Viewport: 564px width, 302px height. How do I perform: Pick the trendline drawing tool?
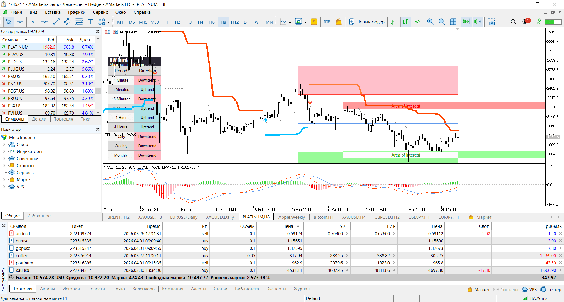click(56, 22)
